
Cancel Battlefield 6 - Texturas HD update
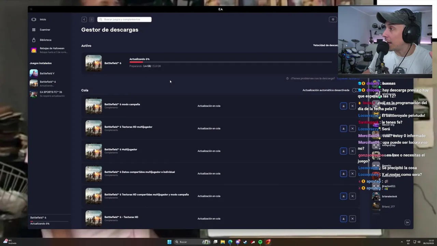coord(352,219)
